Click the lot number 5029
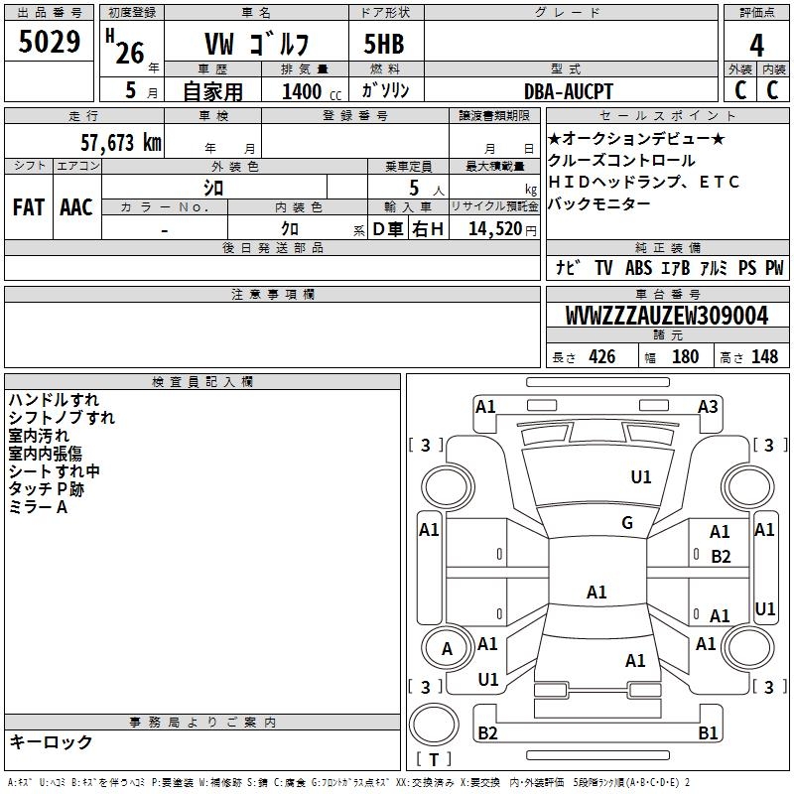The image size is (794, 794). pos(50,43)
